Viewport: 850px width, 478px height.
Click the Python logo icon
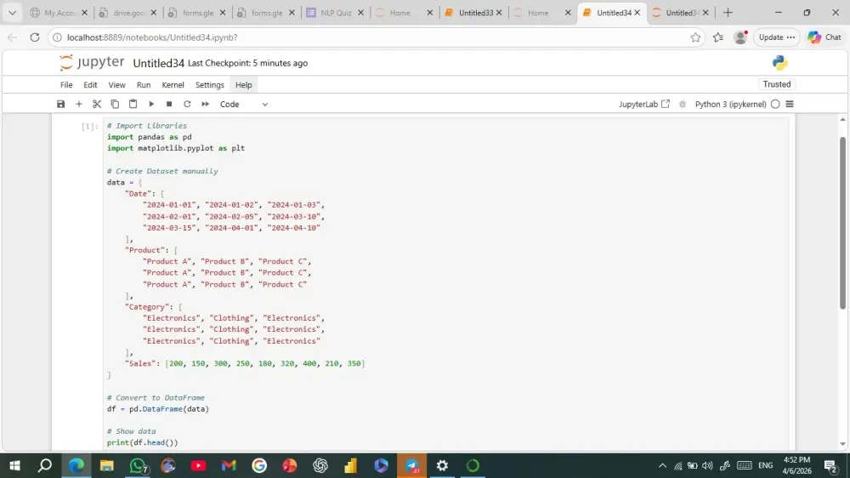coord(779,63)
